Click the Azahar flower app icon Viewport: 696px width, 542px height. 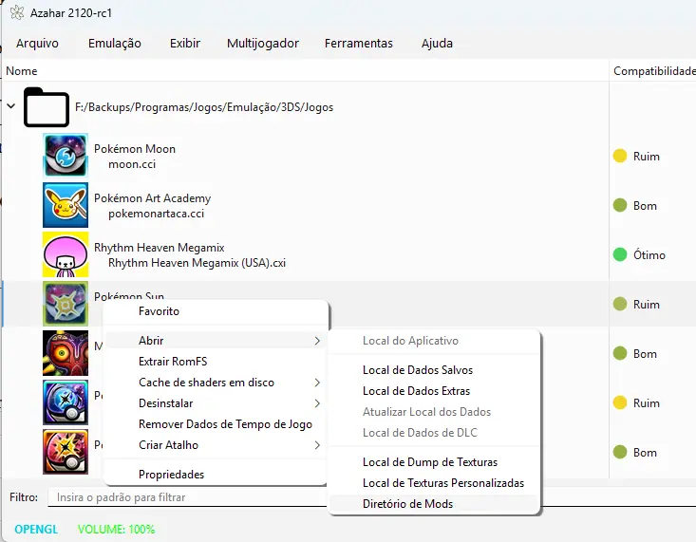point(17,12)
